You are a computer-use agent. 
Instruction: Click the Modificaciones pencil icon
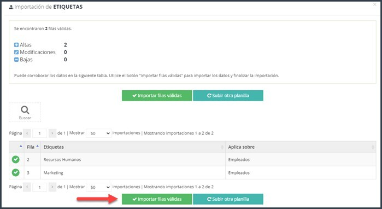[x=16, y=52]
